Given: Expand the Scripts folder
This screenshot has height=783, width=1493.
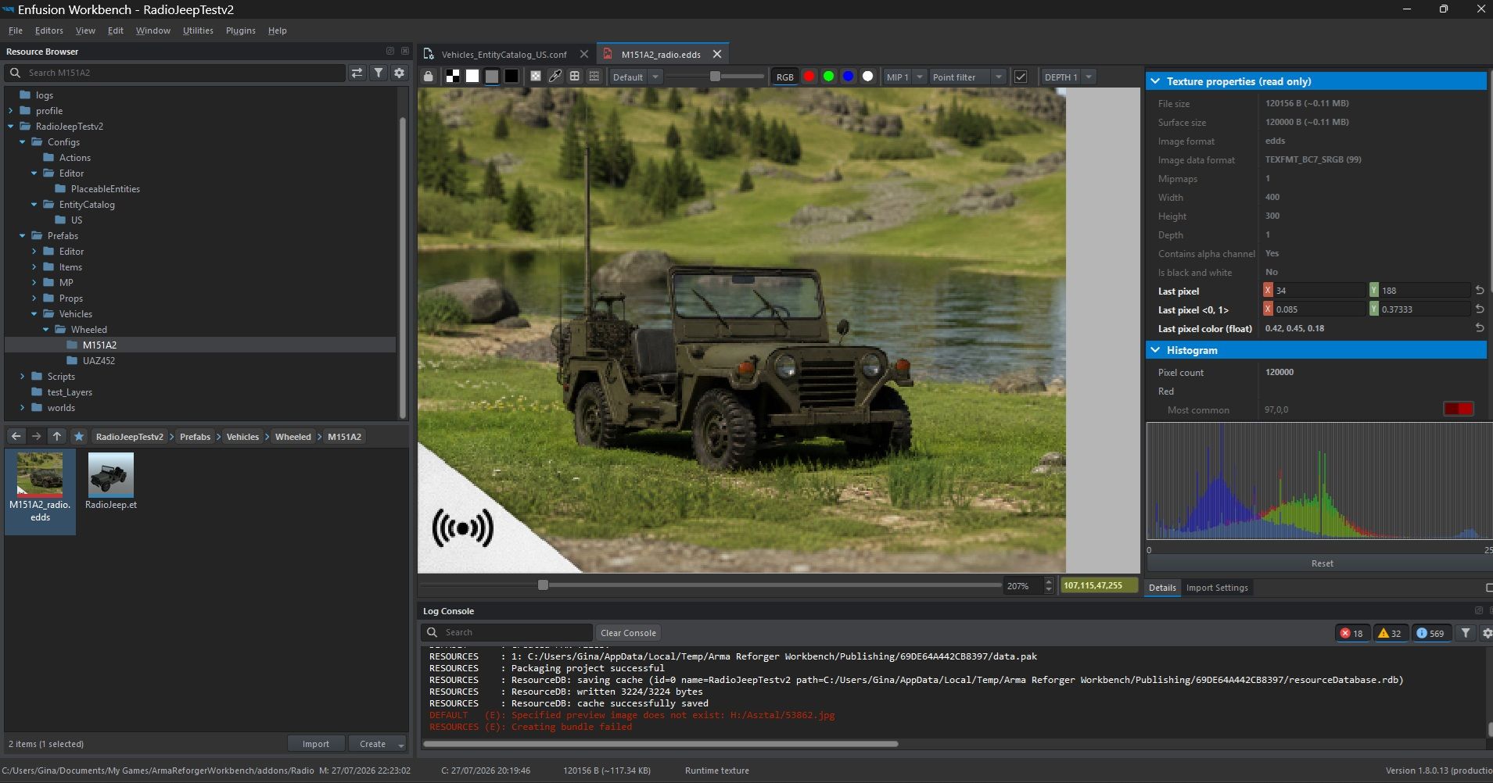Looking at the screenshot, I should [23, 377].
